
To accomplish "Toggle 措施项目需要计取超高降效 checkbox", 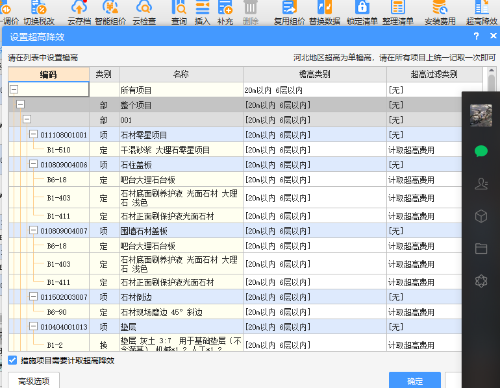I will coord(12,360).
